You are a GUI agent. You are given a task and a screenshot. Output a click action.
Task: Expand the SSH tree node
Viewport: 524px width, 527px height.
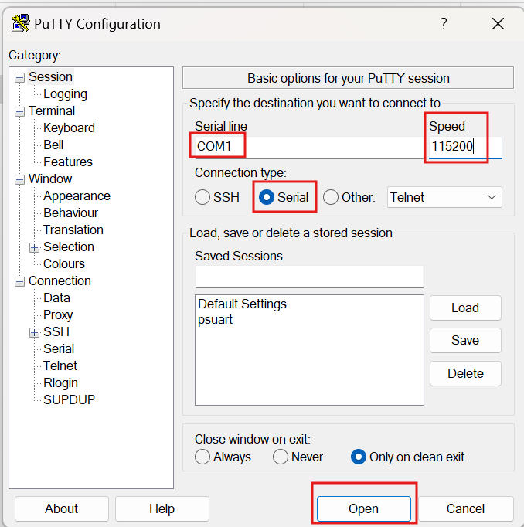(34, 332)
